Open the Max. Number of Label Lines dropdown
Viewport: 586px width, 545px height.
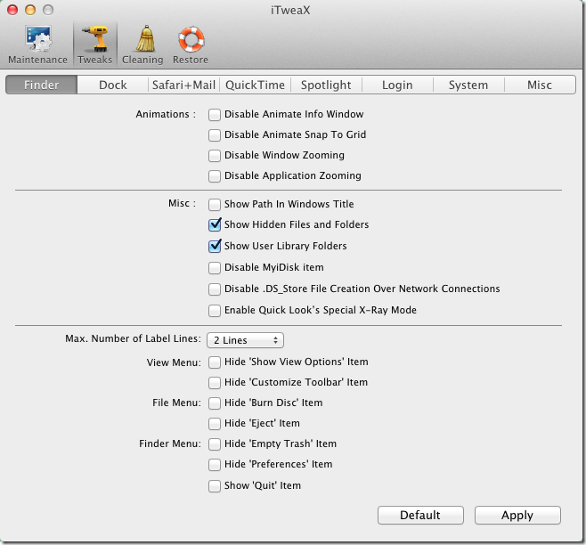245,340
